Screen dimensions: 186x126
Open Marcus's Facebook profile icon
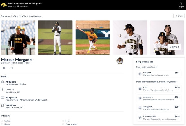coord(4,68)
